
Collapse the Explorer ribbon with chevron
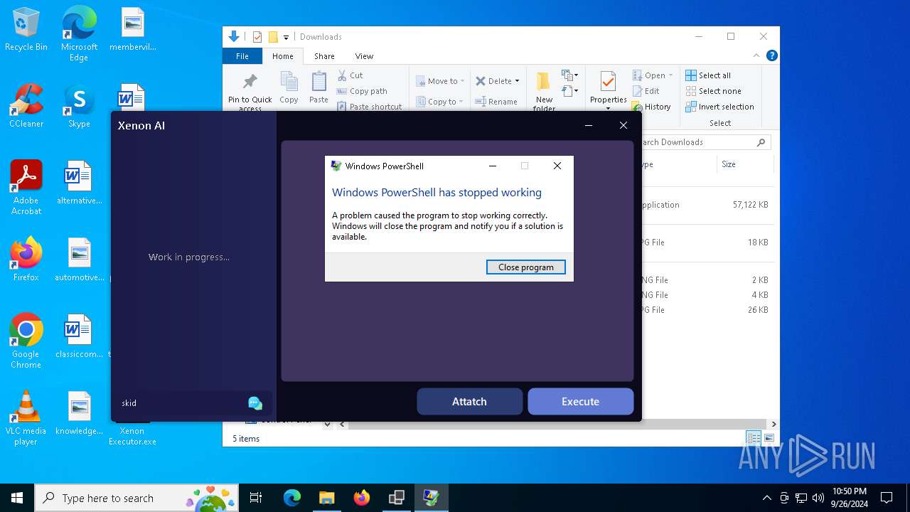756,55
